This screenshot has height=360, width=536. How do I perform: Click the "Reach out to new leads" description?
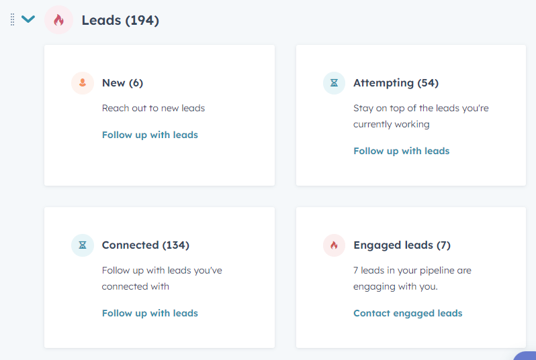coord(154,108)
